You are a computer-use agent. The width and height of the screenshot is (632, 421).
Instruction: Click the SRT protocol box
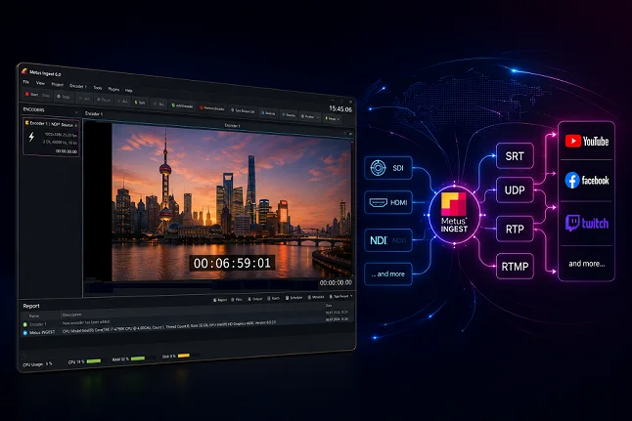(515, 155)
